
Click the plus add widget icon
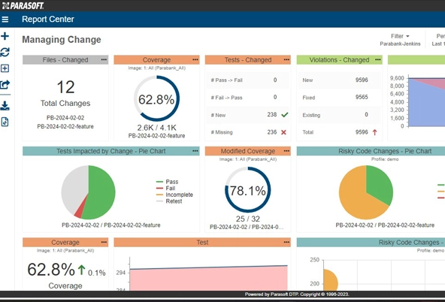tap(5, 36)
